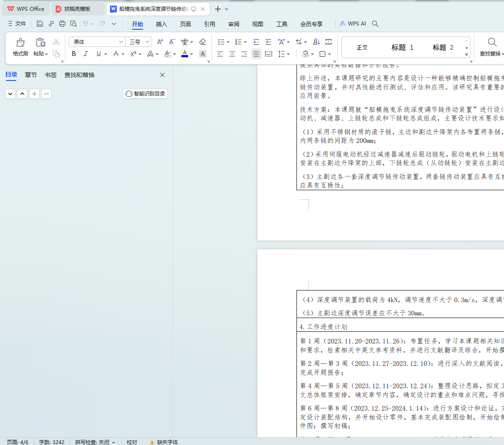Apply the text highlight color
The width and height of the screenshot is (504, 445).
point(168,54)
